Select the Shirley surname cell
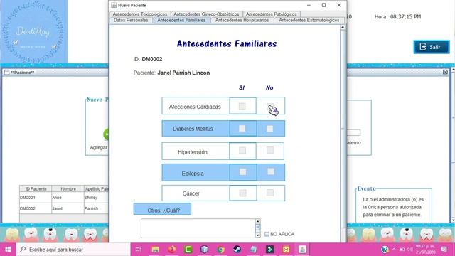 97,198
